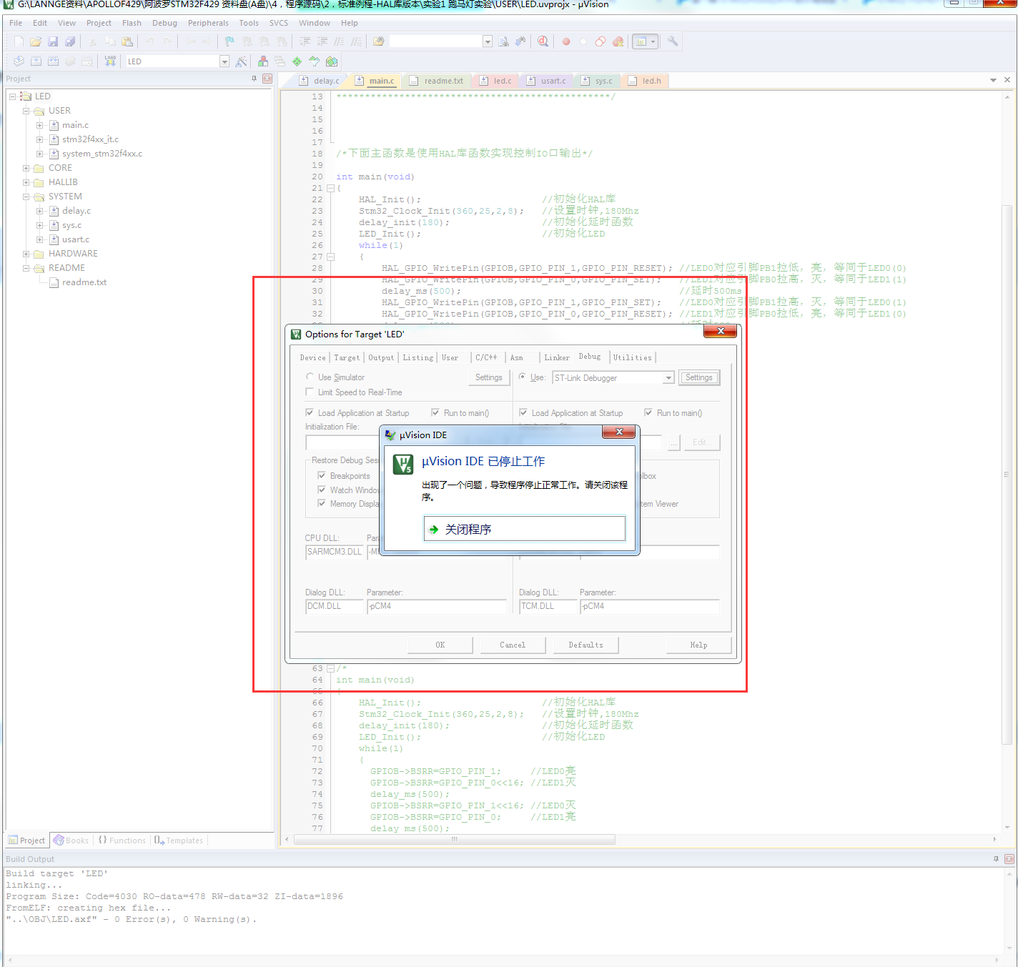This screenshot has height=967, width=1018.
Task: Open the Utilities tab in Options dialog
Action: [x=633, y=357]
